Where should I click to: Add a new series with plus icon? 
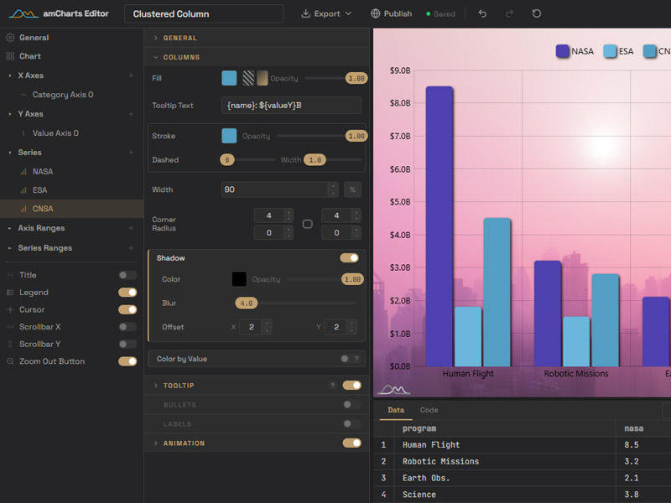point(131,153)
